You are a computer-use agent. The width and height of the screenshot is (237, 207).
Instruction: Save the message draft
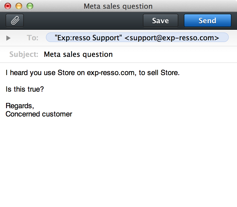(160, 21)
